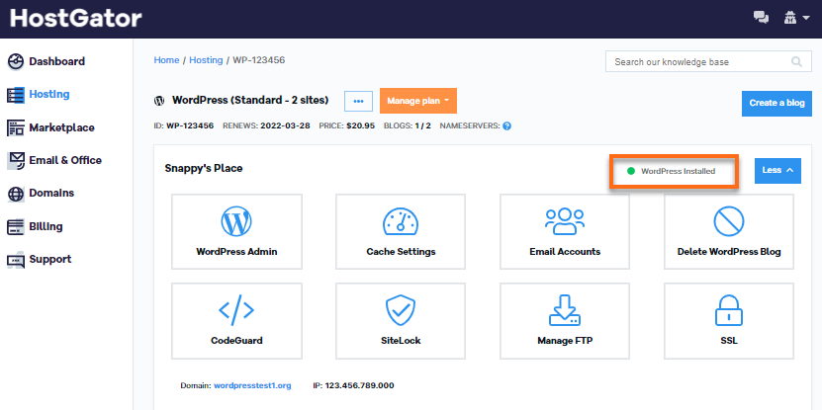Open the SiteLock tile
Screen dimensions: 822x410
pyautogui.click(x=401, y=321)
